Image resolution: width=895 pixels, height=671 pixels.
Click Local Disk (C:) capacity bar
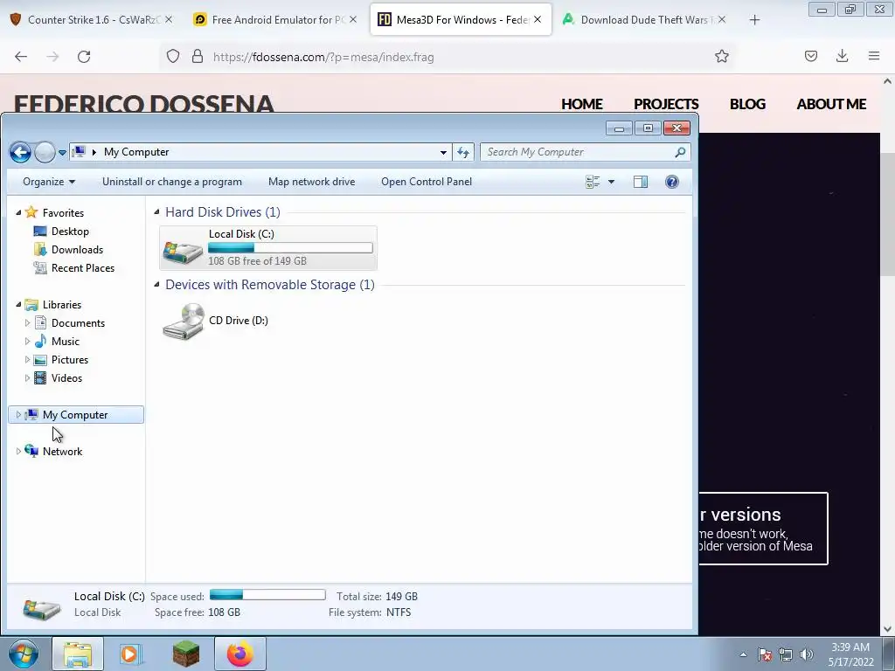(x=290, y=247)
